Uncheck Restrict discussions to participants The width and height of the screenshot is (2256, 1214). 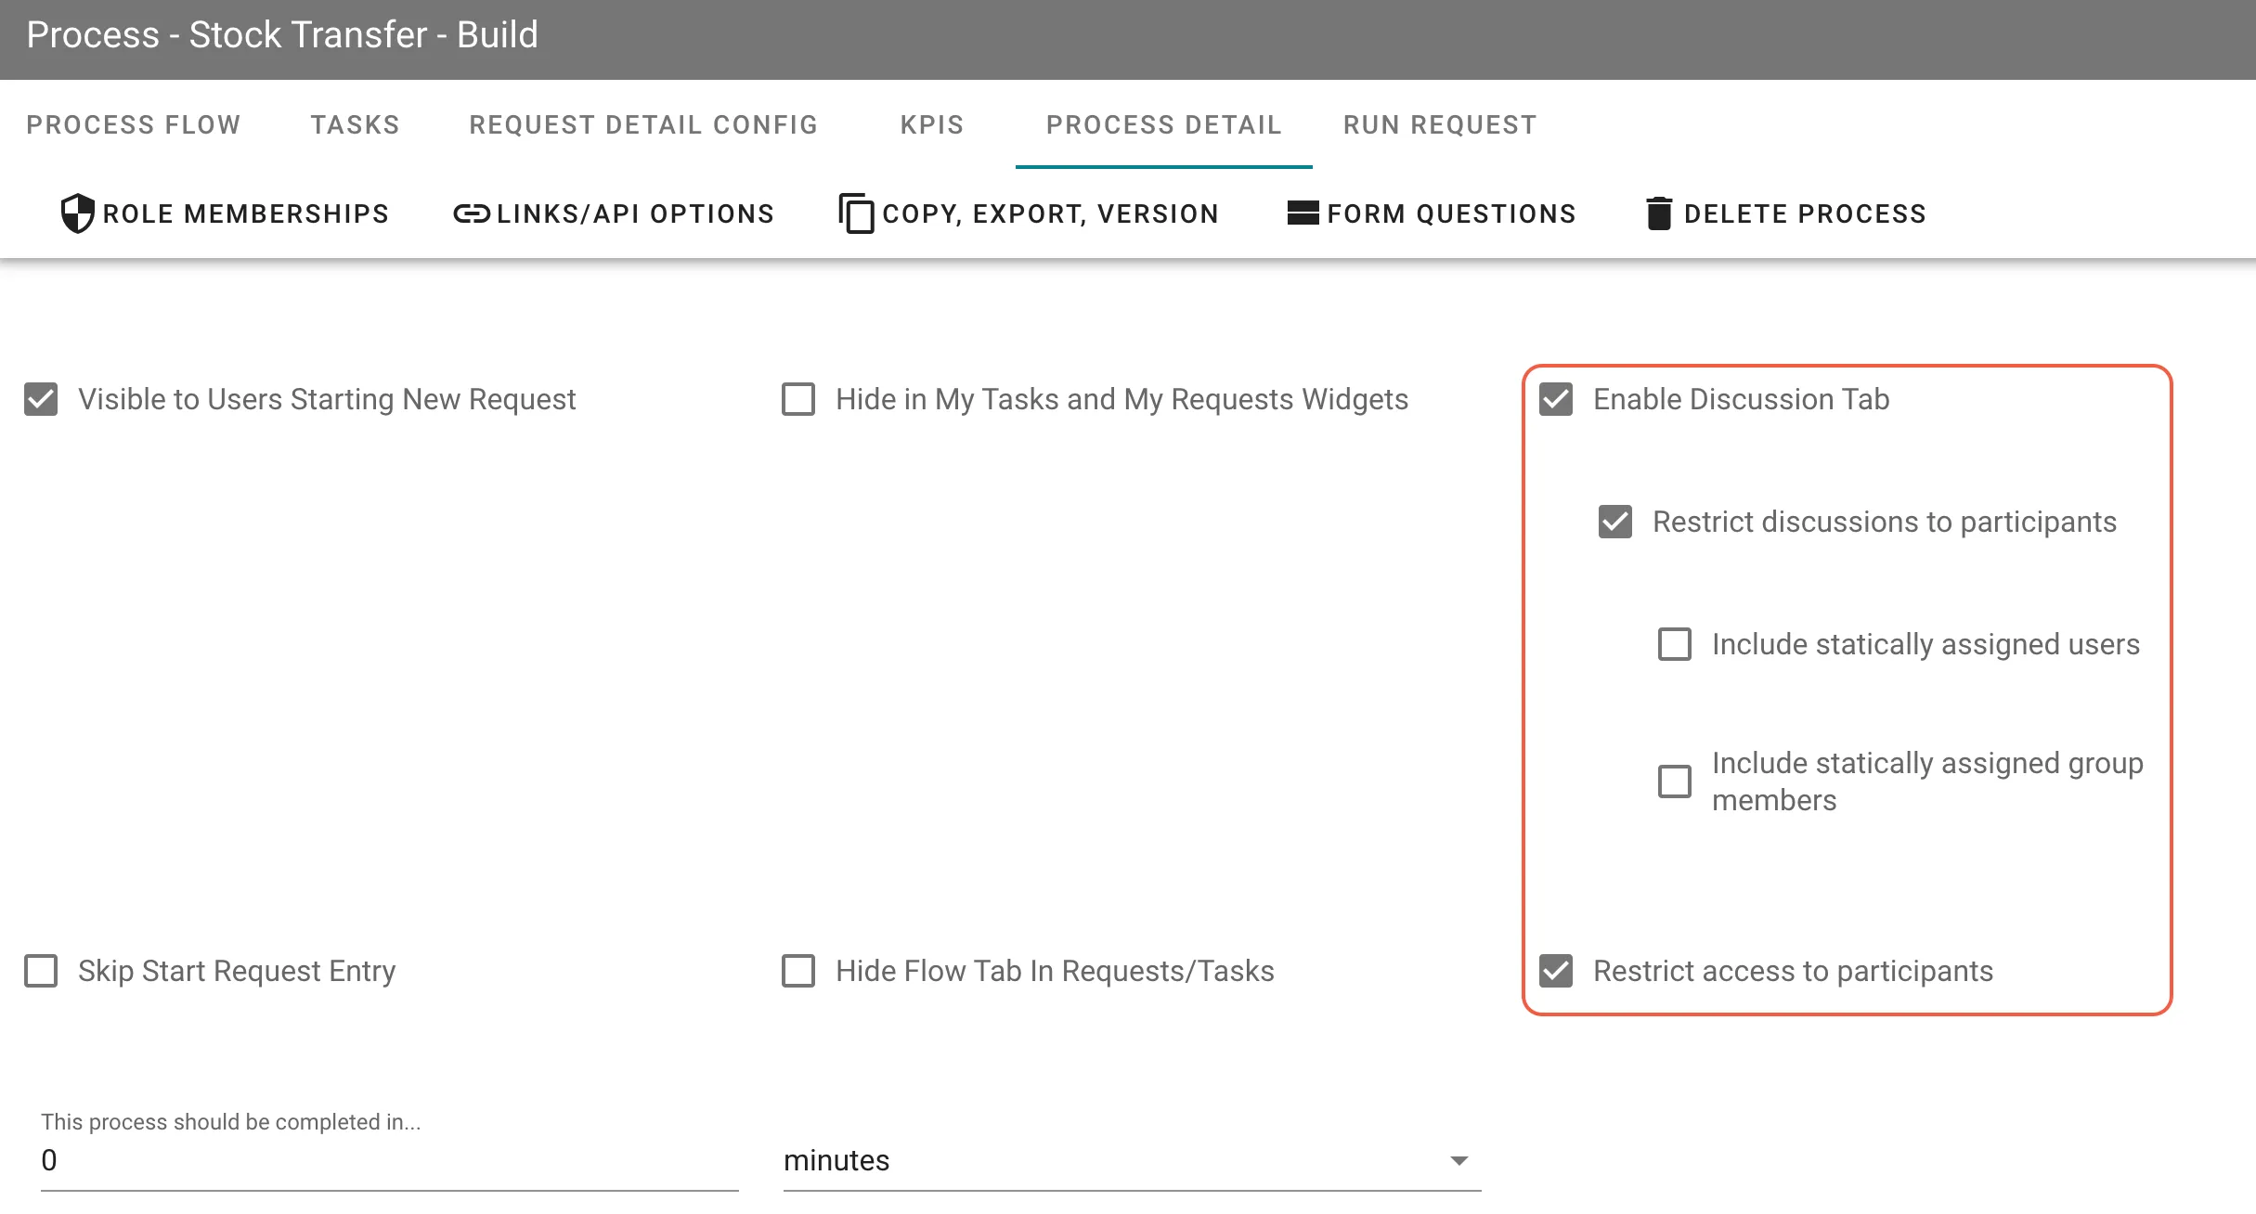point(1614,522)
